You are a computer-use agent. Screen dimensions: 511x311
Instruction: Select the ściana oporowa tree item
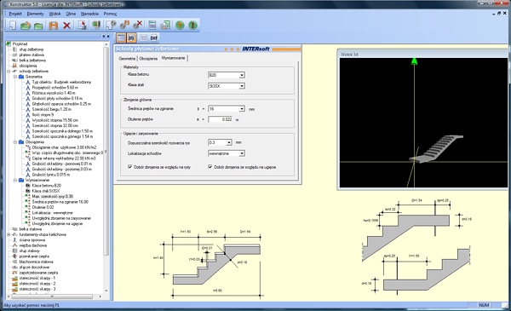coord(32,240)
